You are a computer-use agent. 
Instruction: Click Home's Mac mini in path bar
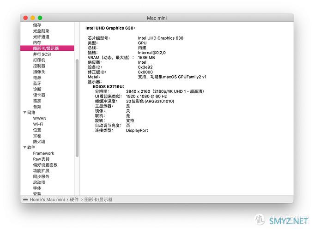pos(47,200)
